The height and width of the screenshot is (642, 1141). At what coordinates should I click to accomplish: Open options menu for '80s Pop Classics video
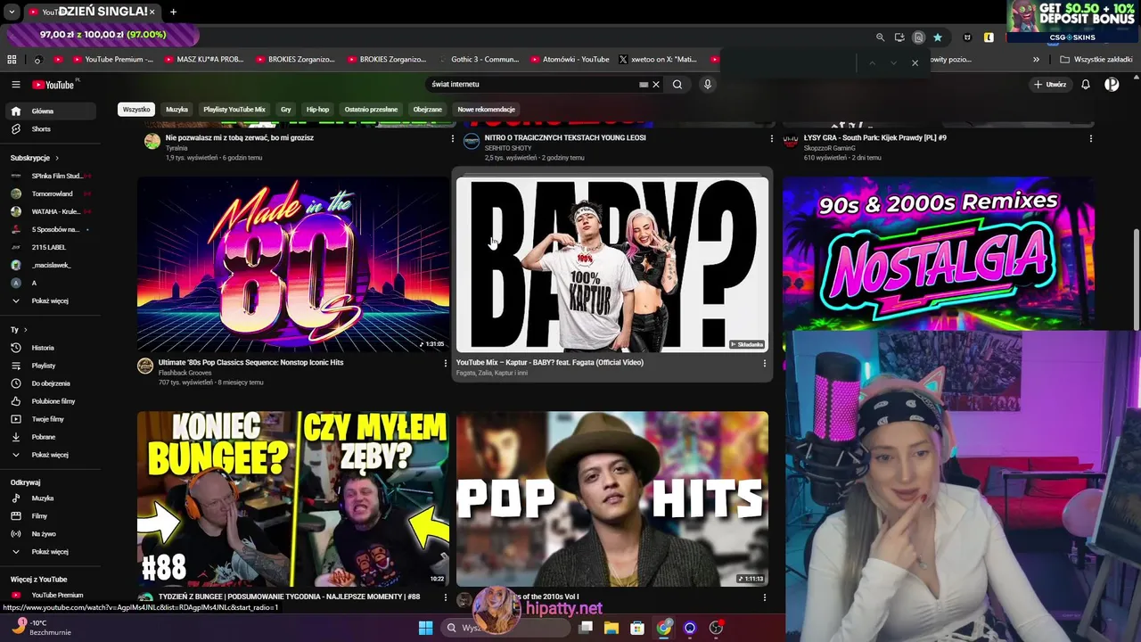coord(446,363)
